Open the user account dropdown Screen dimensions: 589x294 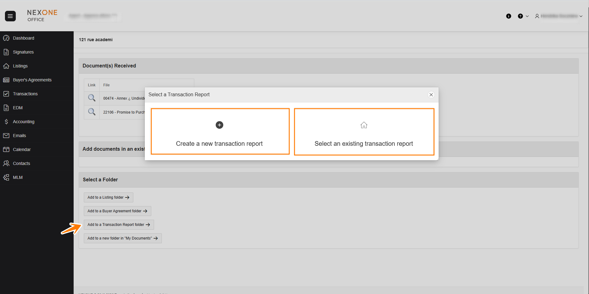pyautogui.click(x=558, y=16)
